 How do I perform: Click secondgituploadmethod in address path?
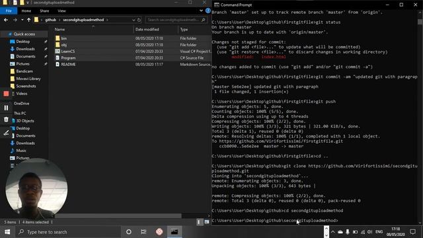83,20
